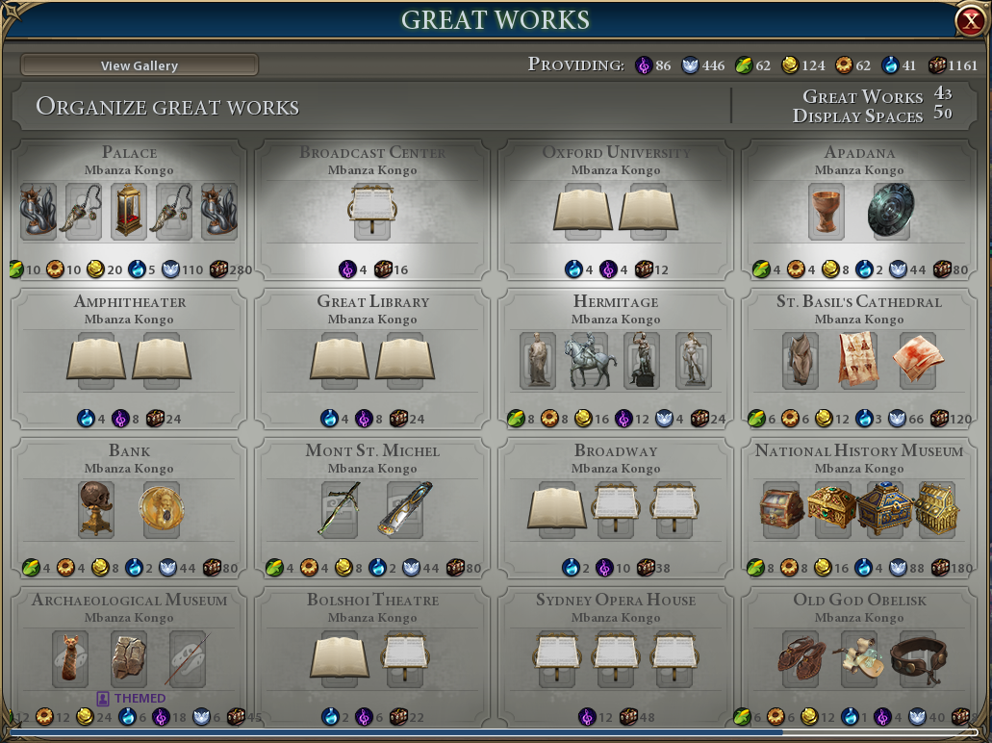This screenshot has height=743, width=992.
Task: Select the first music sheet in Sydney Opera House
Action: tap(557, 657)
